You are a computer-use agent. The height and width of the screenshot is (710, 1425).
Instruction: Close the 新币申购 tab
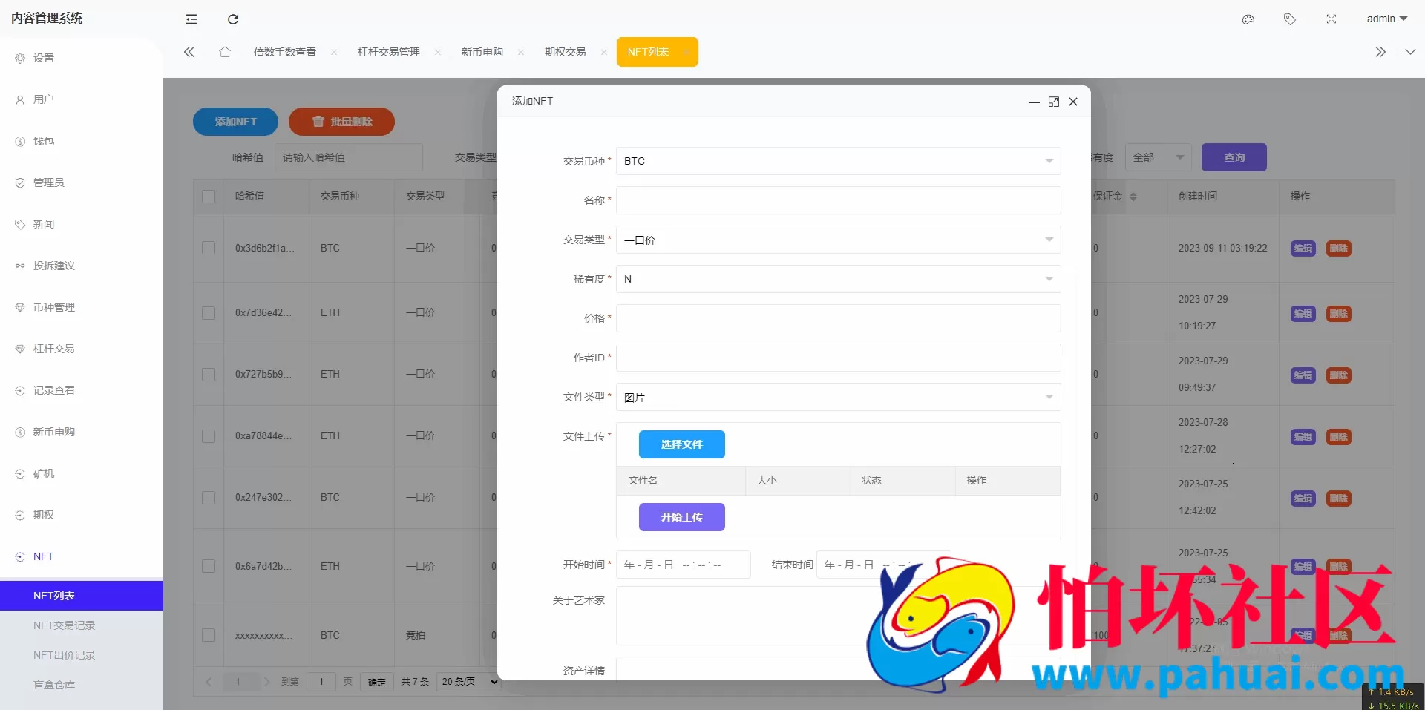tap(521, 52)
